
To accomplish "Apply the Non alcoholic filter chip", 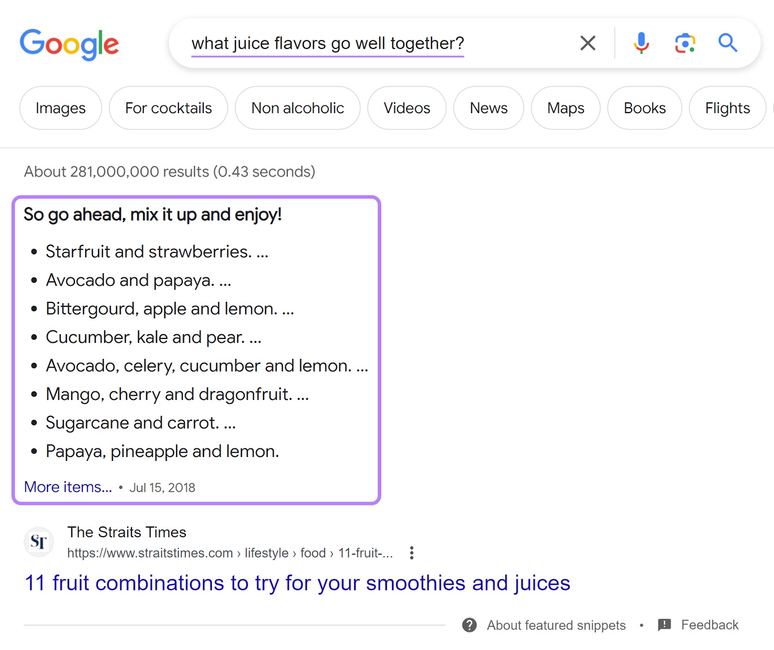I will (298, 108).
